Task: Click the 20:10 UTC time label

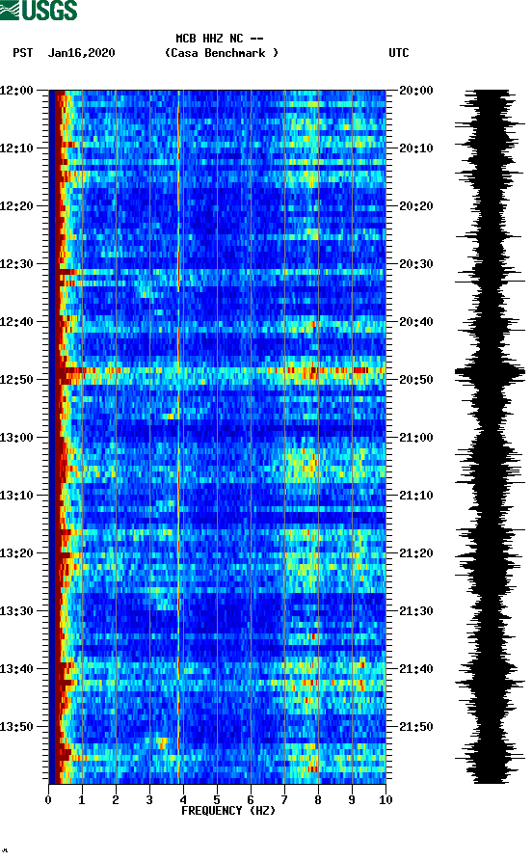Action: click(x=416, y=148)
